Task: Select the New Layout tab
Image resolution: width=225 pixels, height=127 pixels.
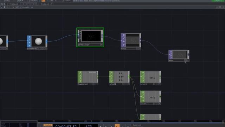Action: click(45, 4)
